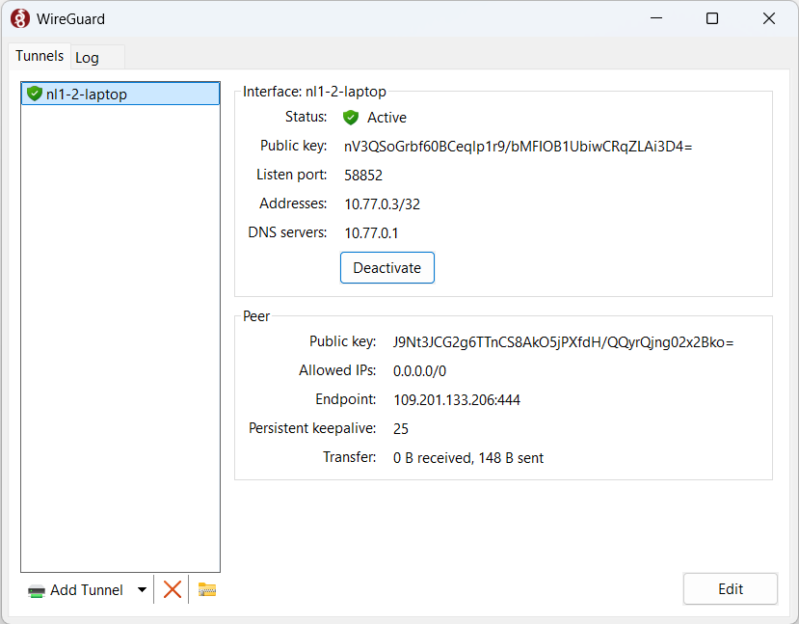Select the nl1-2-laptop tunnel name
The width and height of the screenshot is (799, 624).
coord(87,94)
